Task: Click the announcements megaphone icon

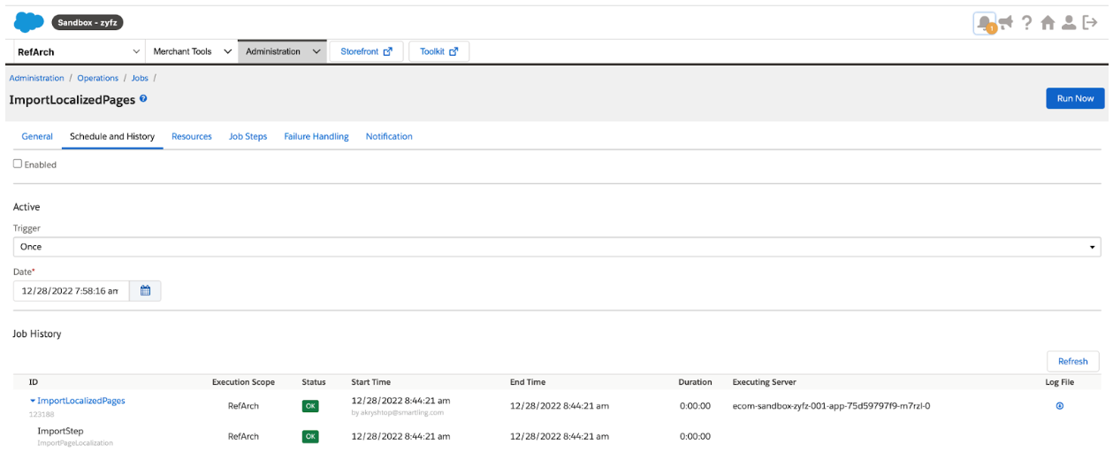Action: [1006, 24]
